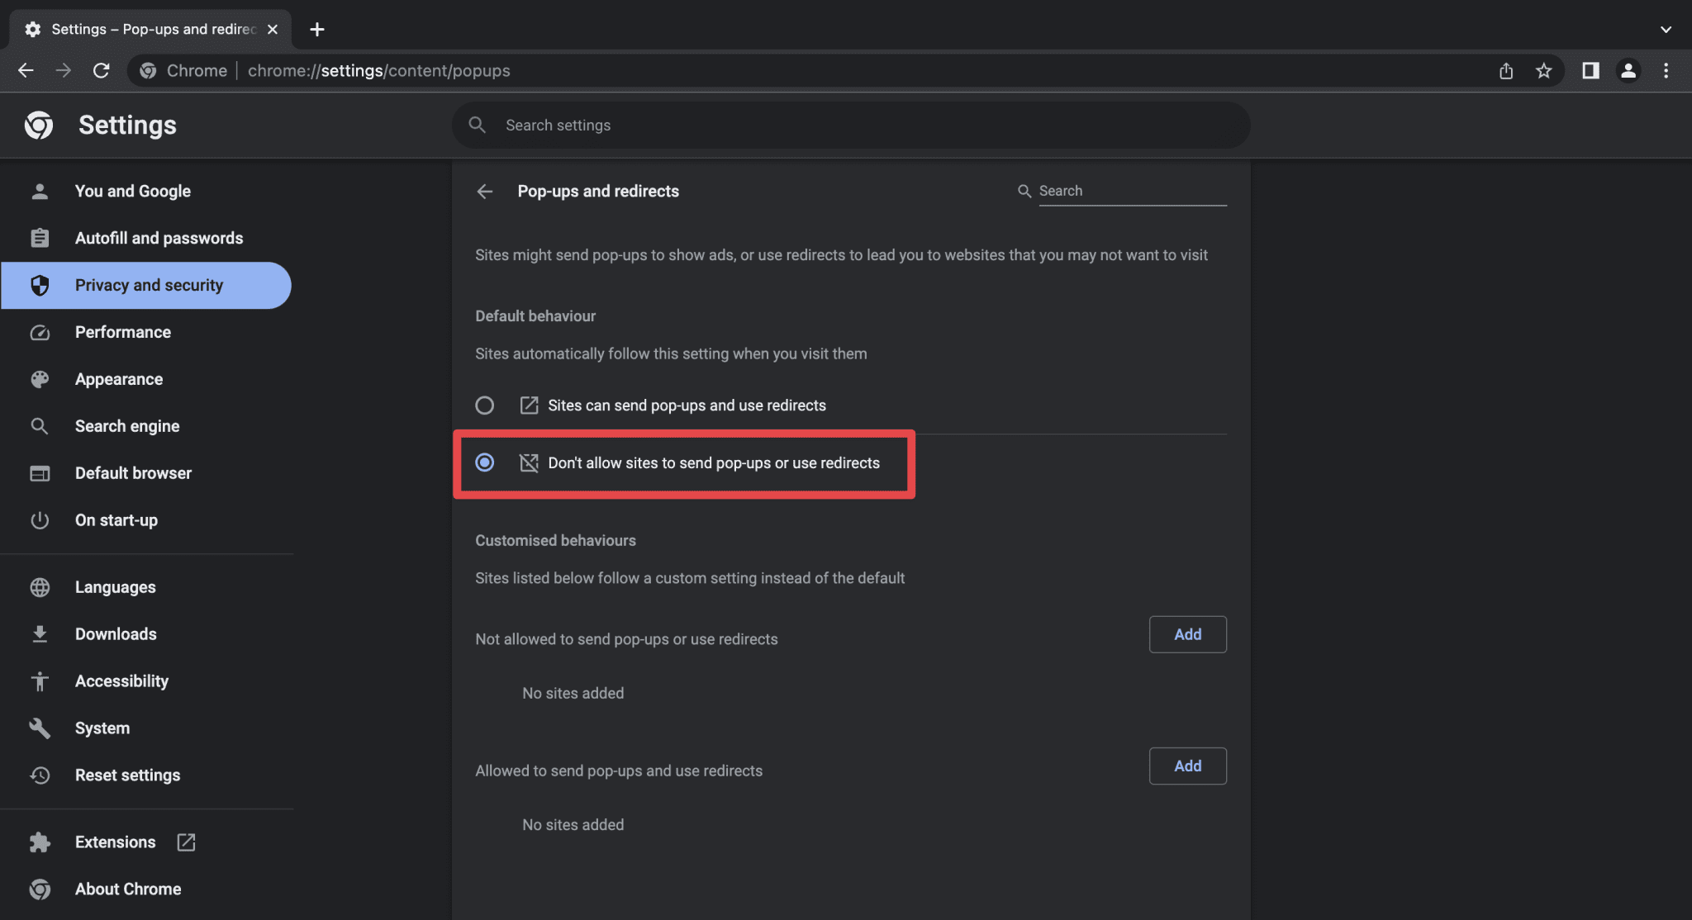
Task: Click the profile avatar icon
Action: (x=1628, y=71)
